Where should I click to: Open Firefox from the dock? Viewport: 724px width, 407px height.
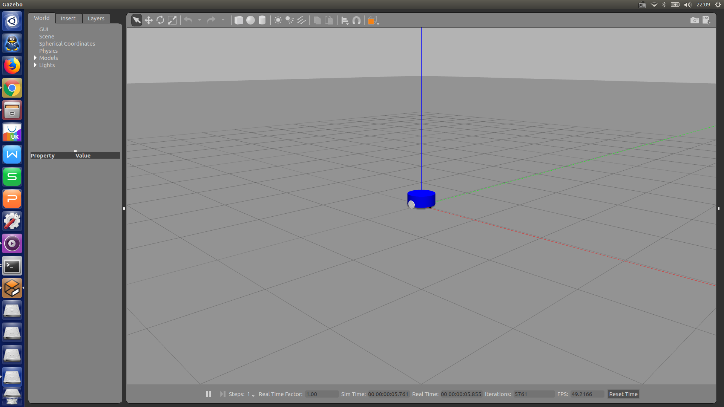(x=12, y=66)
